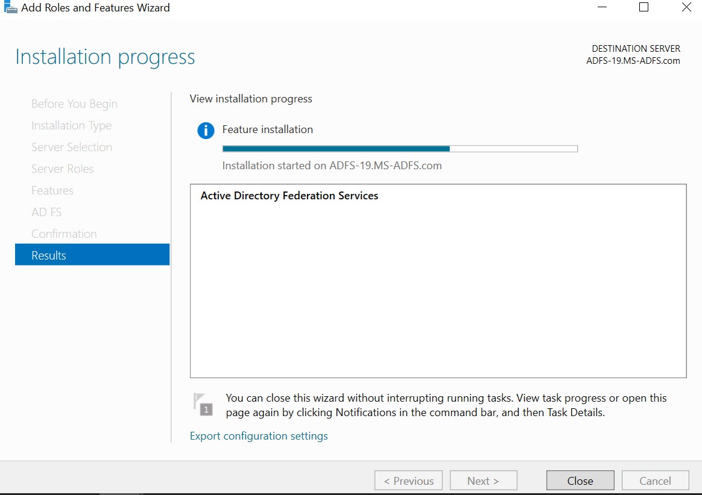
Task: Close the wizard with the title bar X
Action: (686, 7)
